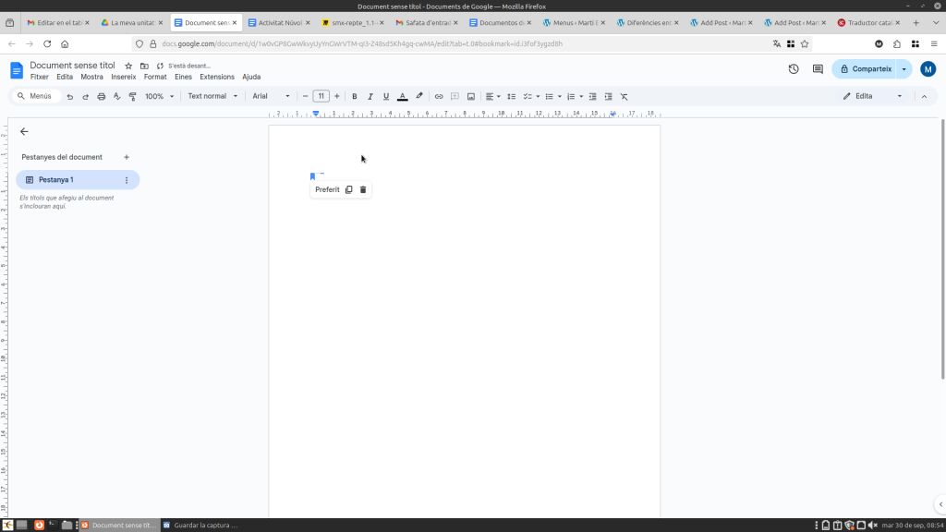Open version history clock icon
946x532 pixels.
pos(794,69)
